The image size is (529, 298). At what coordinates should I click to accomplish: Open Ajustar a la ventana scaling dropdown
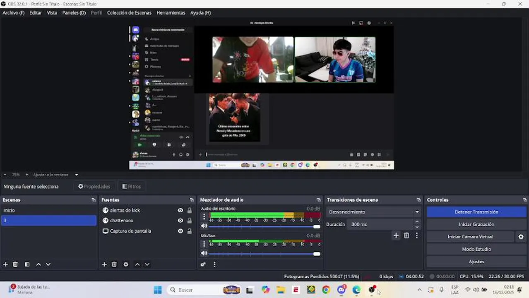[x=55, y=175]
